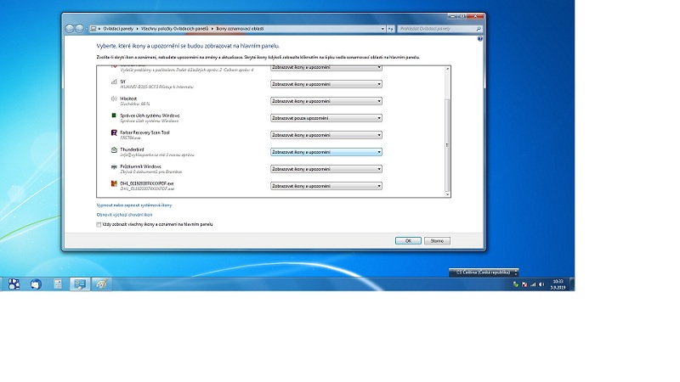Click the Průzkumník Windows row icon

pyautogui.click(x=114, y=166)
